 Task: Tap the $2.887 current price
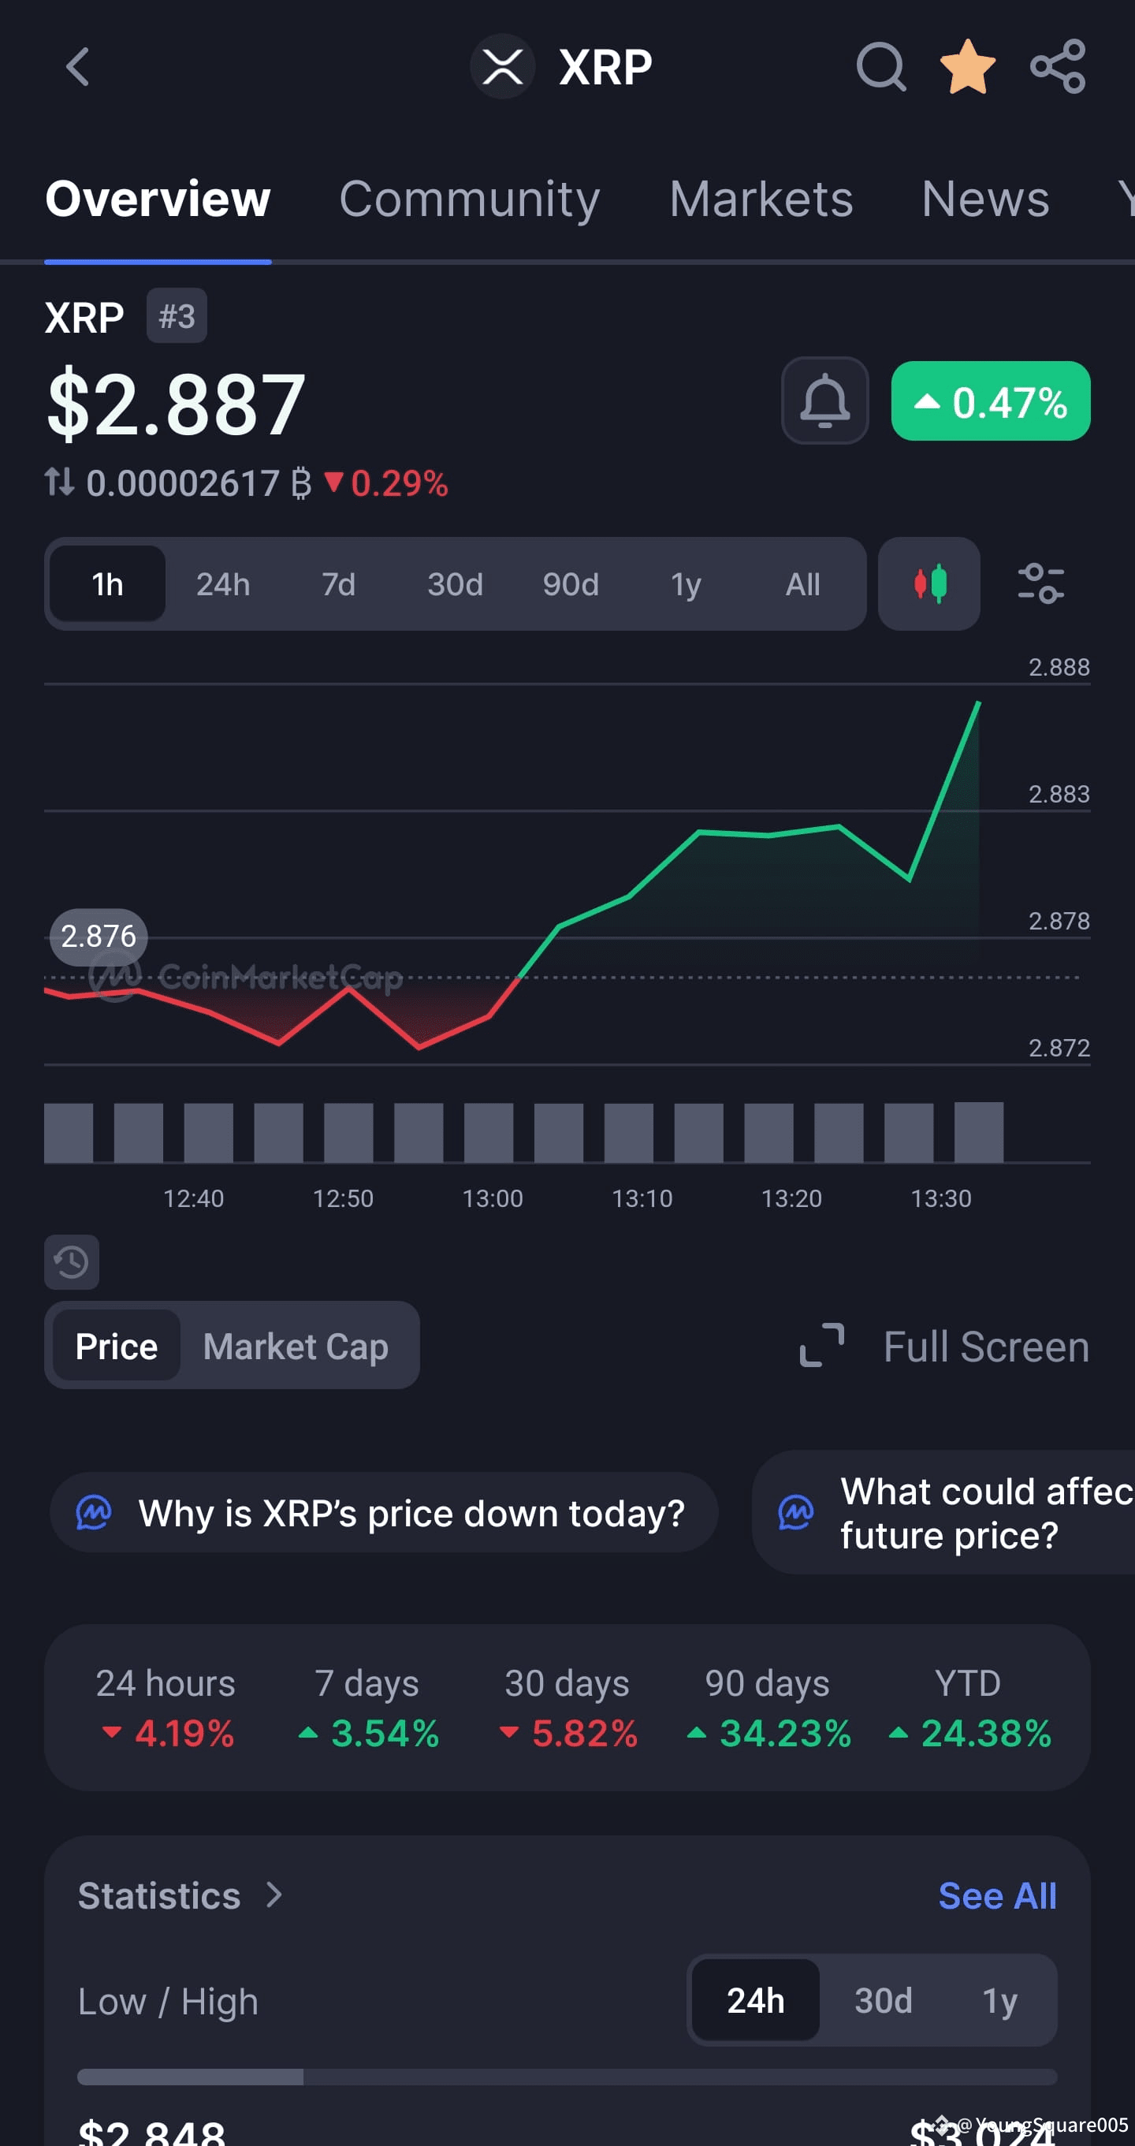[176, 404]
